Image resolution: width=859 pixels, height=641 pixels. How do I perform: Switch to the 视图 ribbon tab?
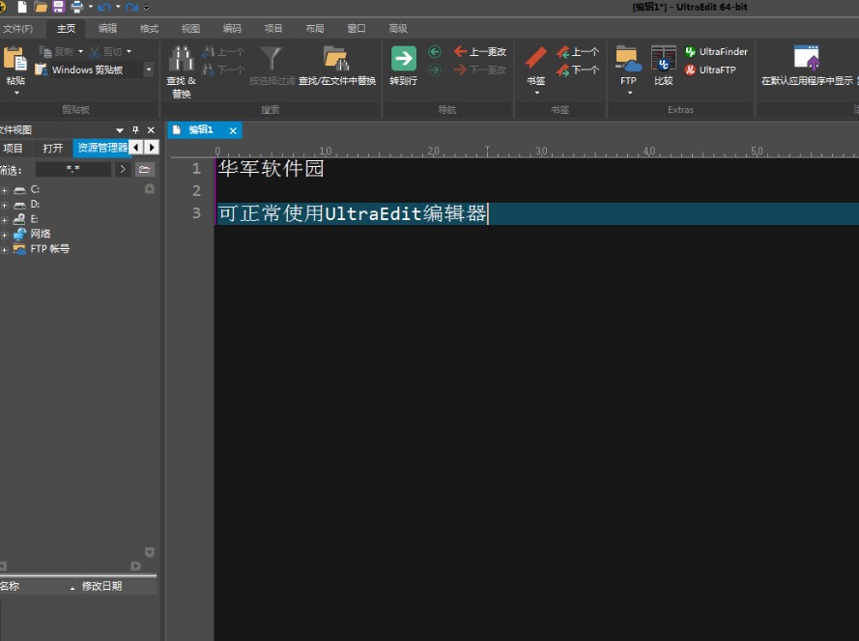[x=189, y=28]
